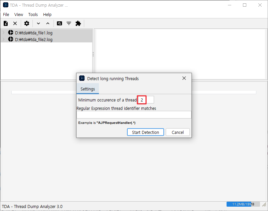Screen dimensions: 268x211
Task: Click the puzzle piece toolbar icon
Action: point(78,23)
